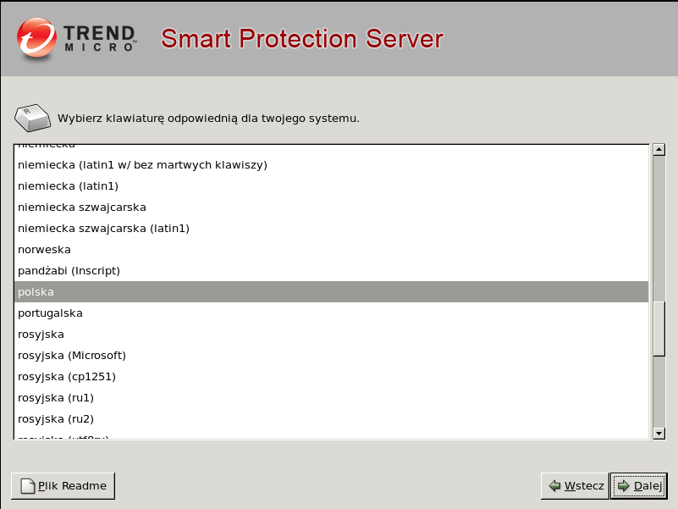Select 'niemiecka (latin1)' keyboard layout
The image size is (678, 509).
coord(331,185)
